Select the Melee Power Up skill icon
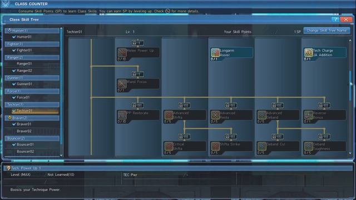This screenshot has height=200, width=356. pos(122,53)
